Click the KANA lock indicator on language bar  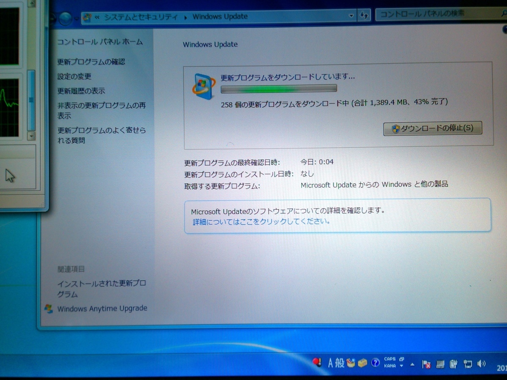click(x=390, y=366)
